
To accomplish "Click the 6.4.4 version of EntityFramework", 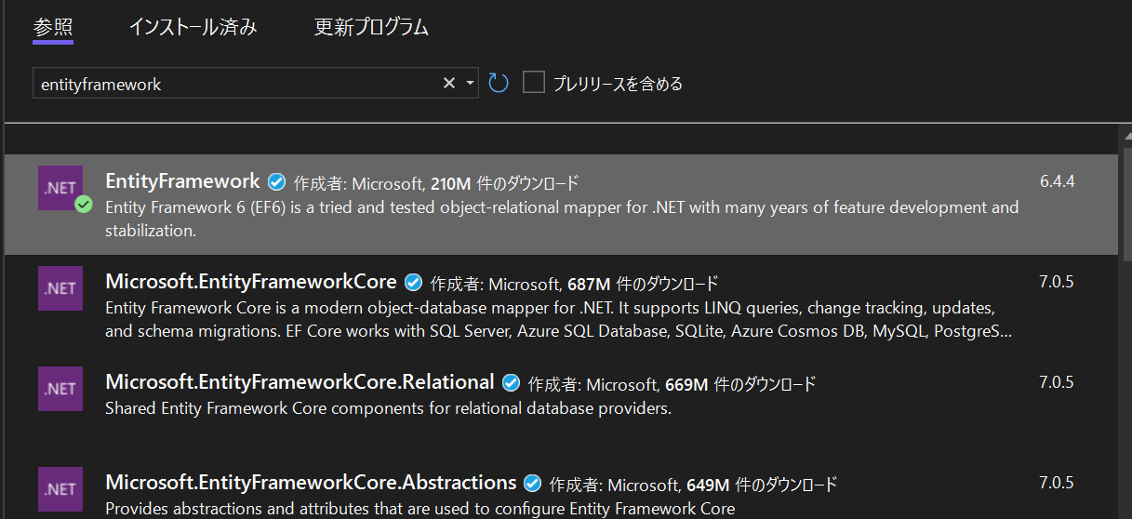I will coord(1057,181).
